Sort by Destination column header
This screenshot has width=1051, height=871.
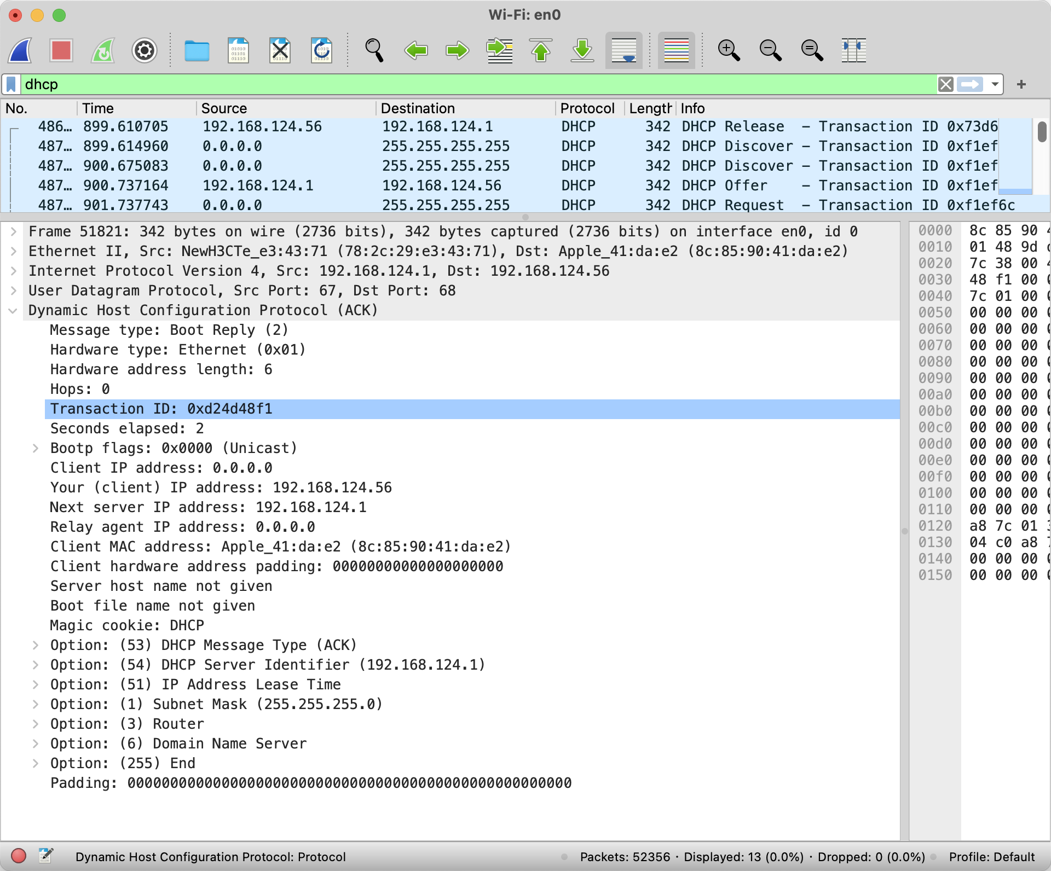point(465,108)
